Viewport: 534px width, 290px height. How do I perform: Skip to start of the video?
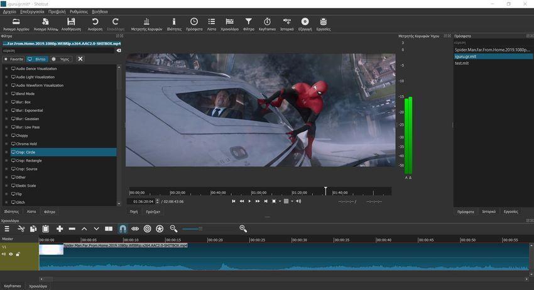234,201
